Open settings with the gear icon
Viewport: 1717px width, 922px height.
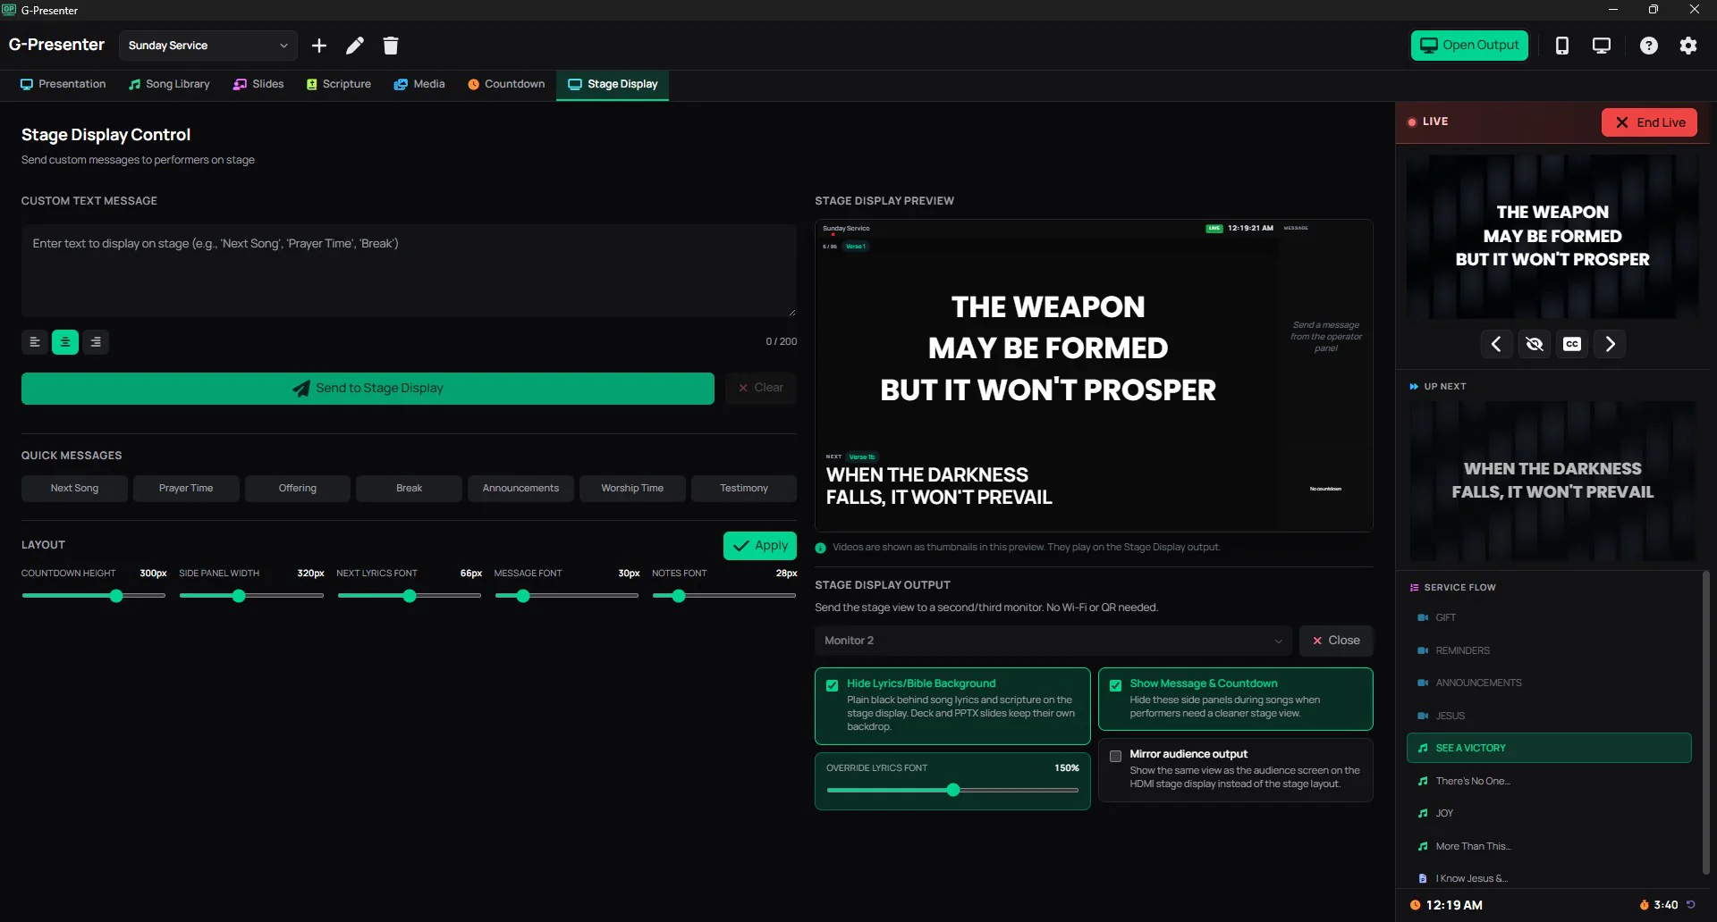1688,46
